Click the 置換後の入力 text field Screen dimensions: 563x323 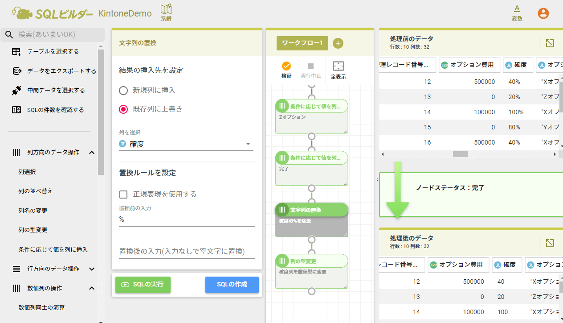(187, 251)
